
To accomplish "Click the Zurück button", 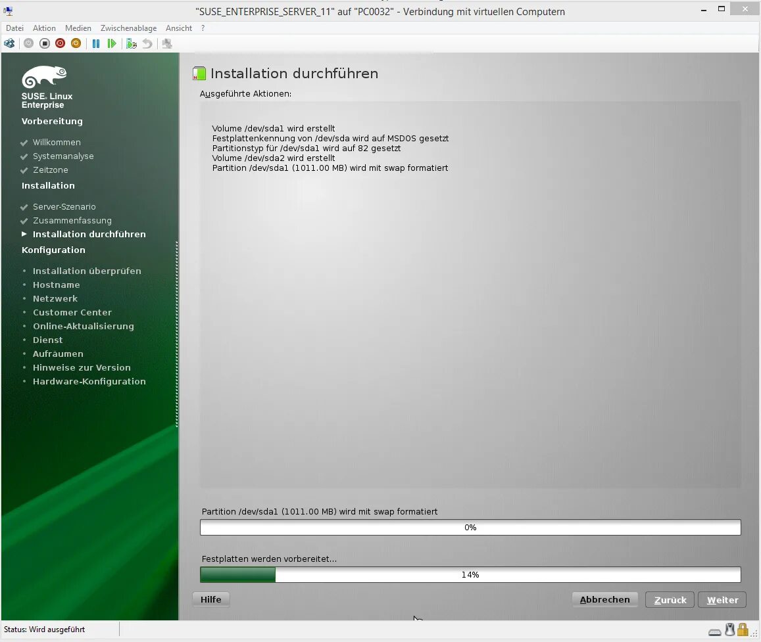I will pyautogui.click(x=670, y=600).
